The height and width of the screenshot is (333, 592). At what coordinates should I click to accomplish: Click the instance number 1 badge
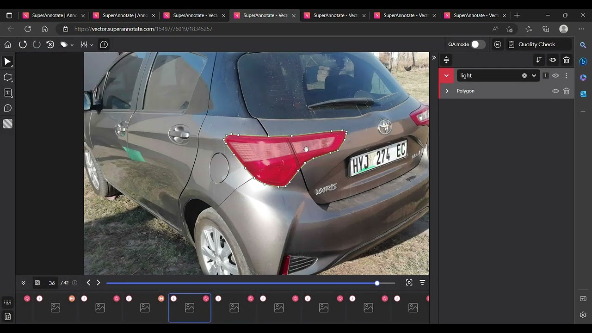click(x=546, y=75)
